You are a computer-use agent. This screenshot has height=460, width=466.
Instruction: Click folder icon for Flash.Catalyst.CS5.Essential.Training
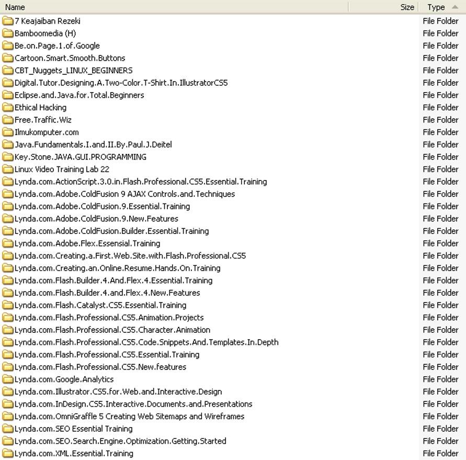tap(8, 306)
